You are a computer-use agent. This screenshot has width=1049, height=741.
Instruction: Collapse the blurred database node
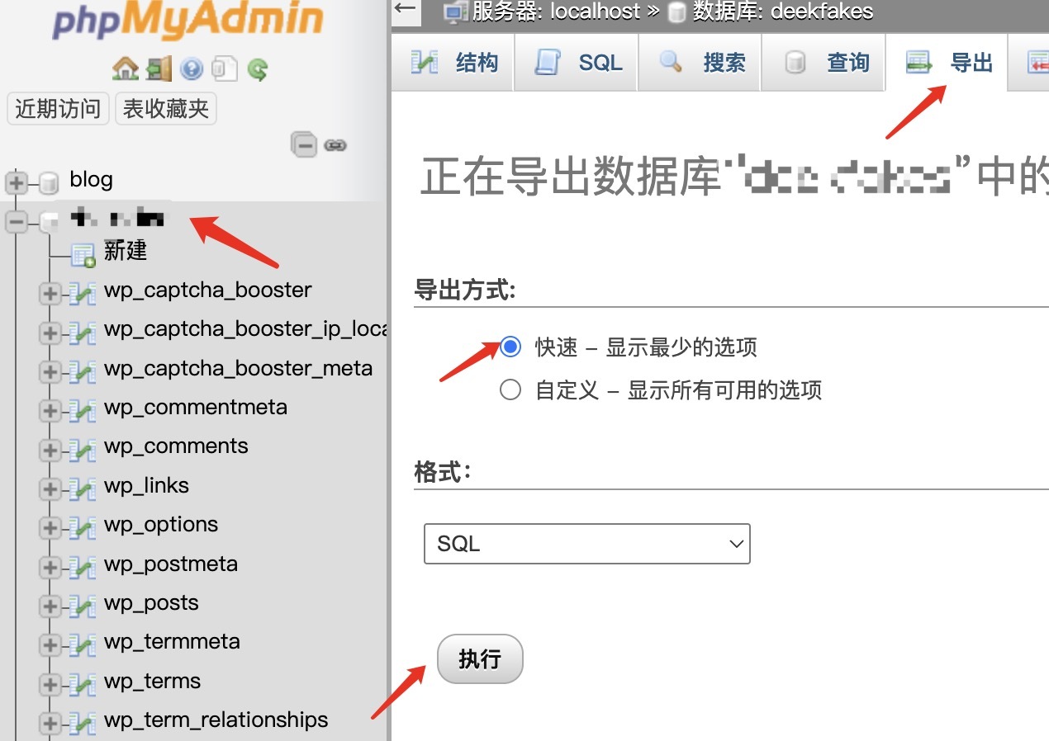[17, 221]
